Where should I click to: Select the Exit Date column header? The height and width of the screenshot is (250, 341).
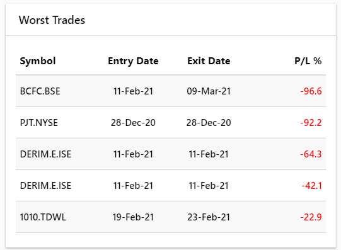click(209, 61)
